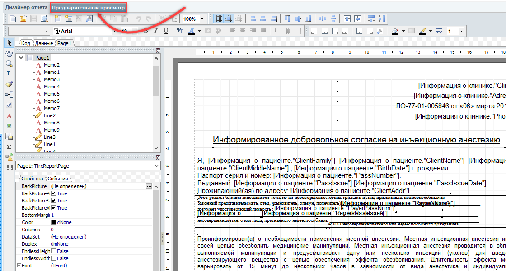Screen dimensions: 506x271
Task: Switch to Предварительный просмотр tab
Action: (x=88, y=8)
